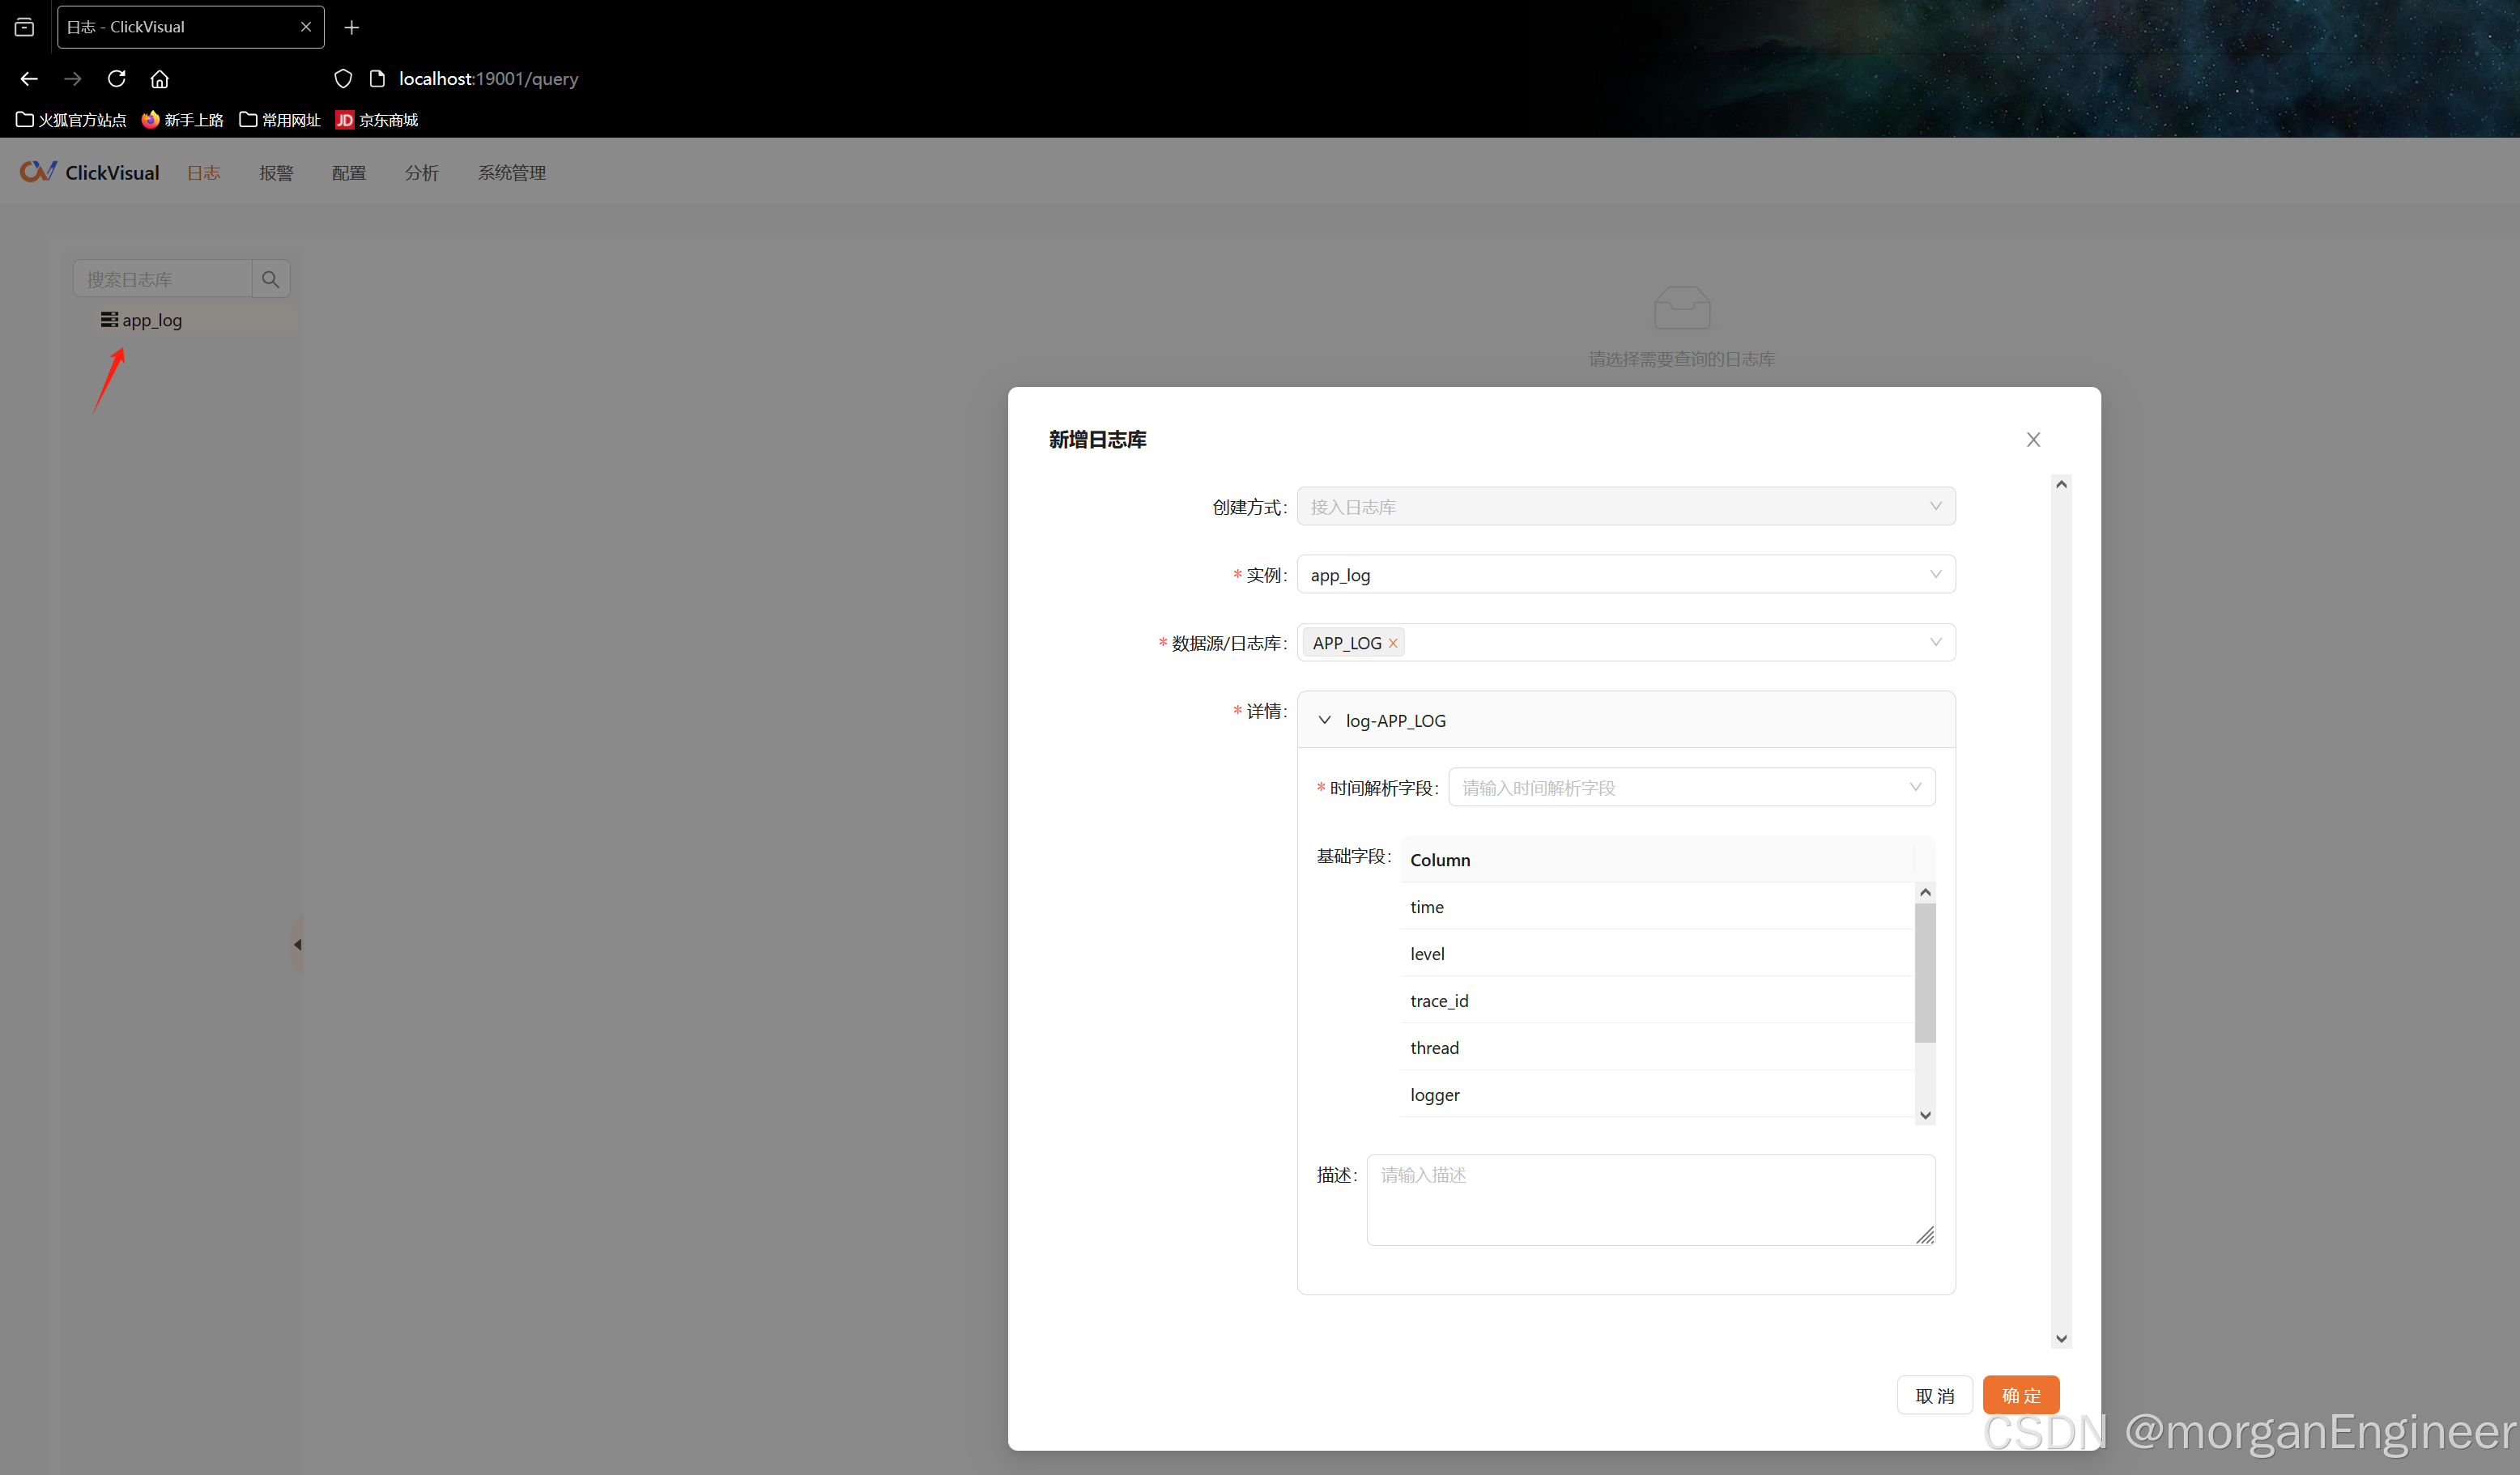Open the 常用网址 bookmark folder
This screenshot has height=1475, width=2520.
pos(280,120)
